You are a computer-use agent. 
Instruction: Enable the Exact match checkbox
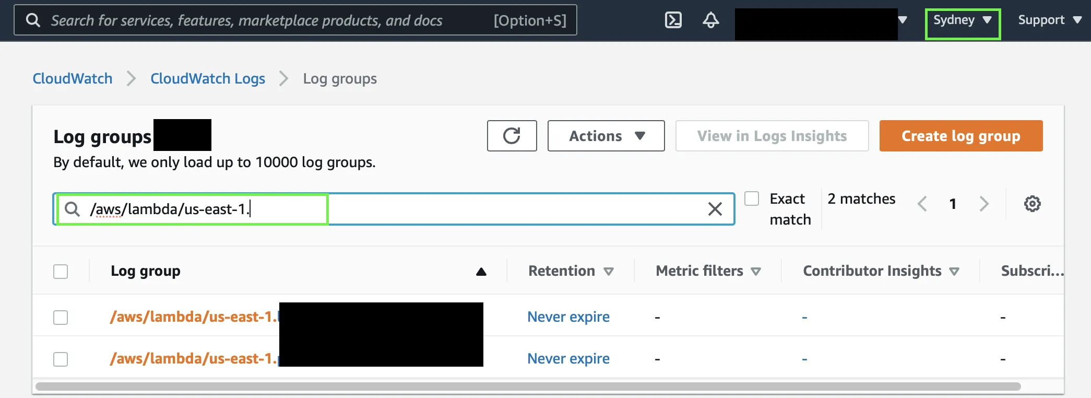click(x=752, y=199)
